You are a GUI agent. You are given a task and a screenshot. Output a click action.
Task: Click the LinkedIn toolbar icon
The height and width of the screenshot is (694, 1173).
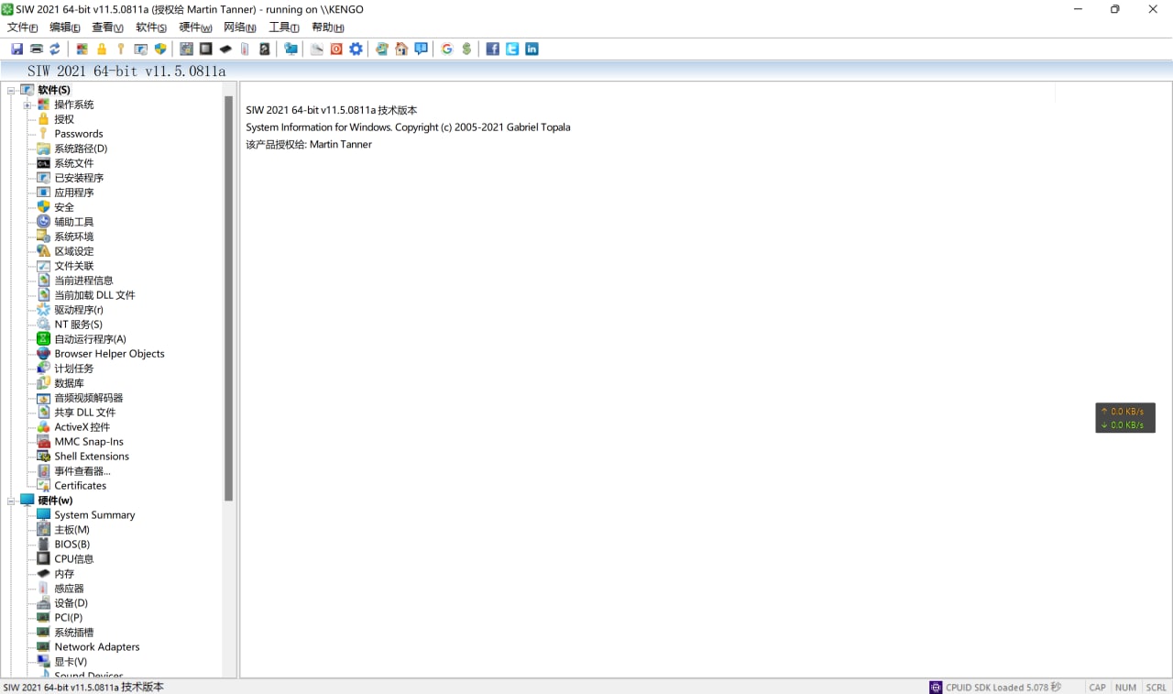click(532, 50)
